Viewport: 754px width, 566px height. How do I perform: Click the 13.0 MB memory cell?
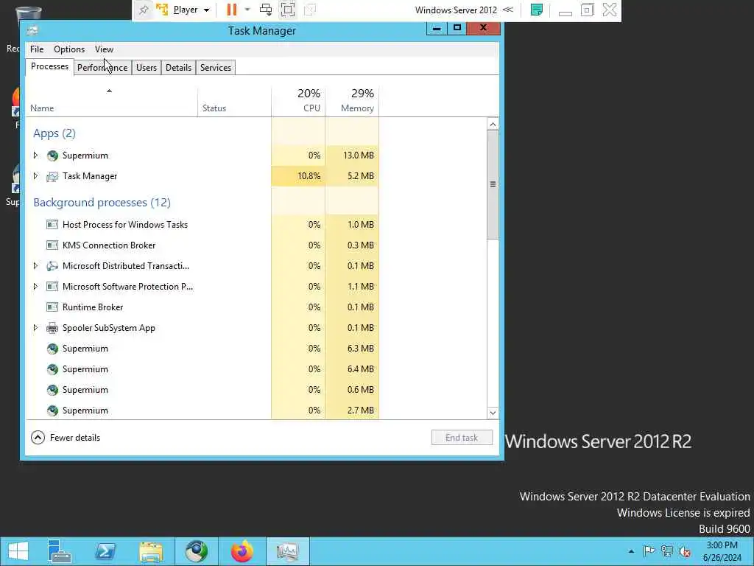352,156
